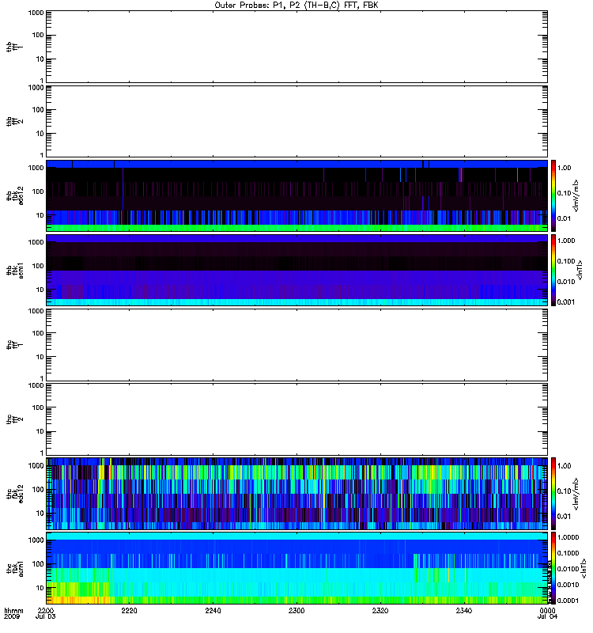Click the 'Jul 04' date label
Image resolution: width=593 pixels, height=633 pixels.
click(547, 617)
